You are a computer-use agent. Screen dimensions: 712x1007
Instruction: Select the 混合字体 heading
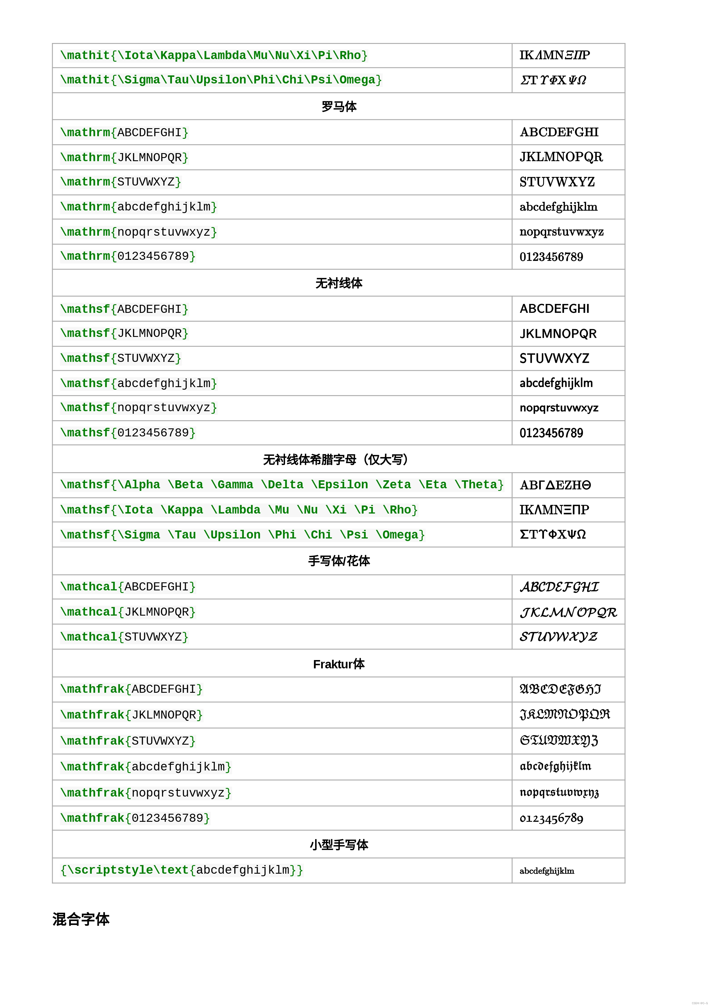(x=81, y=919)
